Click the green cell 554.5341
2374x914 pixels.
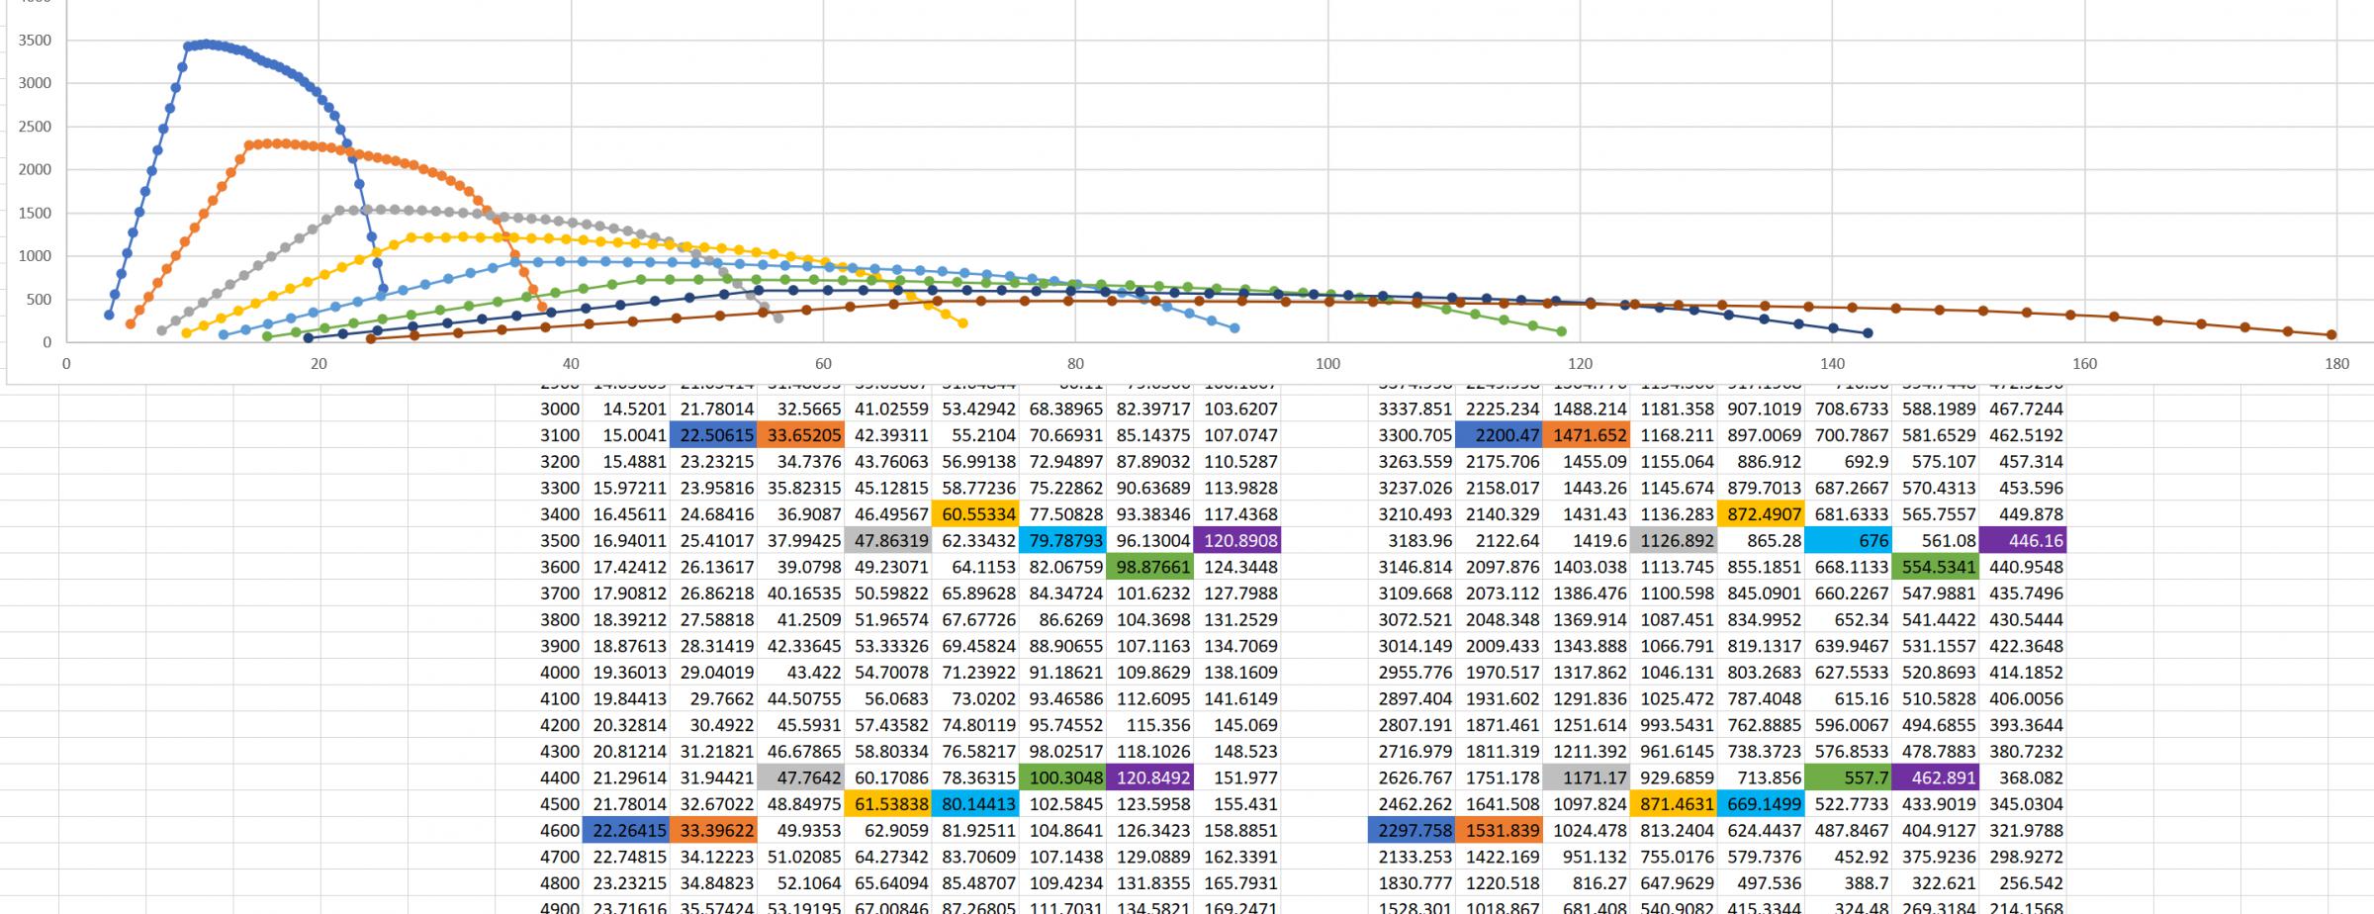1935,567
